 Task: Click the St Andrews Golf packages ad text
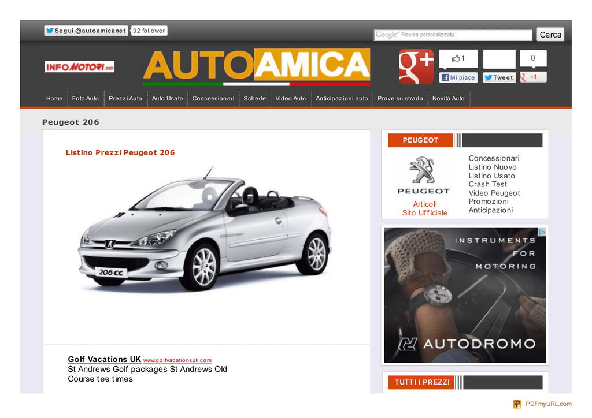point(147,374)
